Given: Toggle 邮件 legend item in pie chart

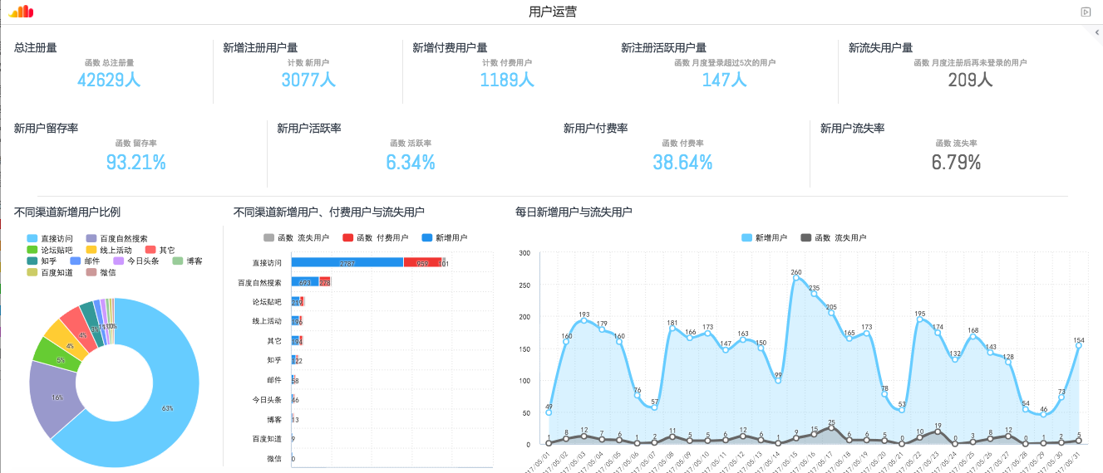Looking at the screenshot, I should (x=86, y=261).
